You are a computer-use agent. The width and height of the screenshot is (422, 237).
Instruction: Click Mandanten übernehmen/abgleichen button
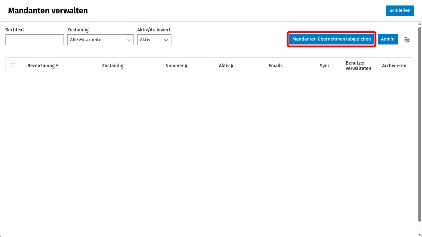tap(332, 39)
